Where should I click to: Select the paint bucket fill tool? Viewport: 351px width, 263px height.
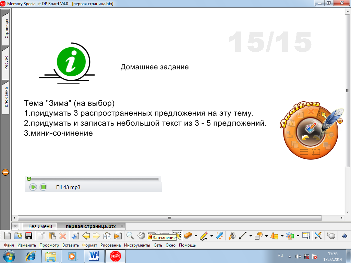point(232,236)
